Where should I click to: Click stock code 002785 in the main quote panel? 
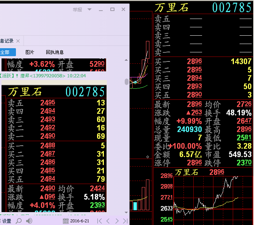pyautogui.click(x=232, y=8)
